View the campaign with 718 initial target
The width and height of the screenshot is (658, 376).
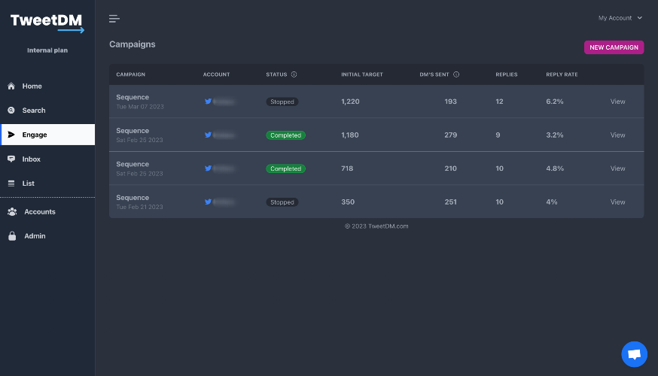(x=617, y=168)
